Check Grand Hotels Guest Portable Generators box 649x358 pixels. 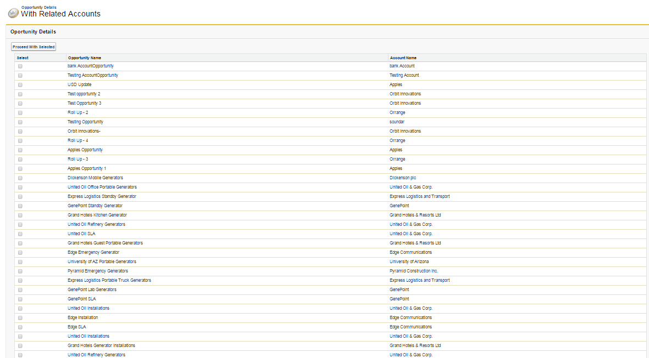pos(20,243)
